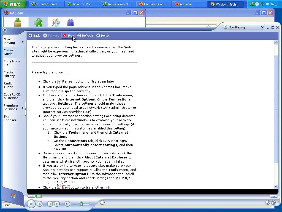Select Plugins brick icon in Add-ons window
Image resolution: width=282 pixels, height=212 pixels.
click(x=70, y=23)
